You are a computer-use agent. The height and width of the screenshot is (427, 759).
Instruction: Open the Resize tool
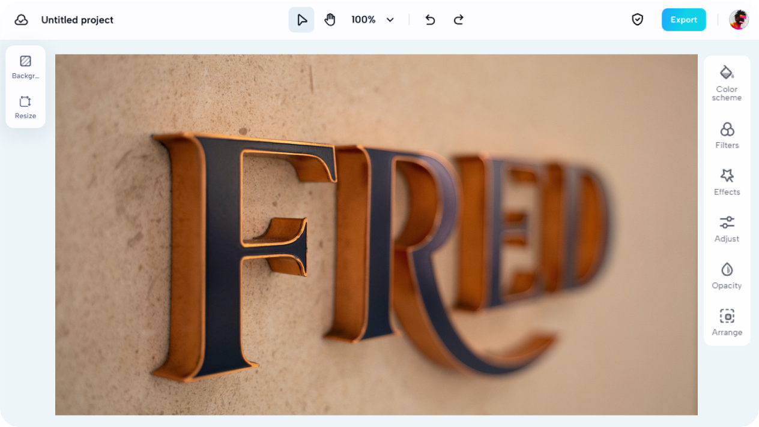[x=25, y=107]
